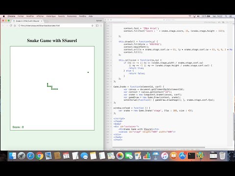Viewport: 235px width, 176px height.
Task: Open Keynote from the Dock
Action: coord(156,156)
